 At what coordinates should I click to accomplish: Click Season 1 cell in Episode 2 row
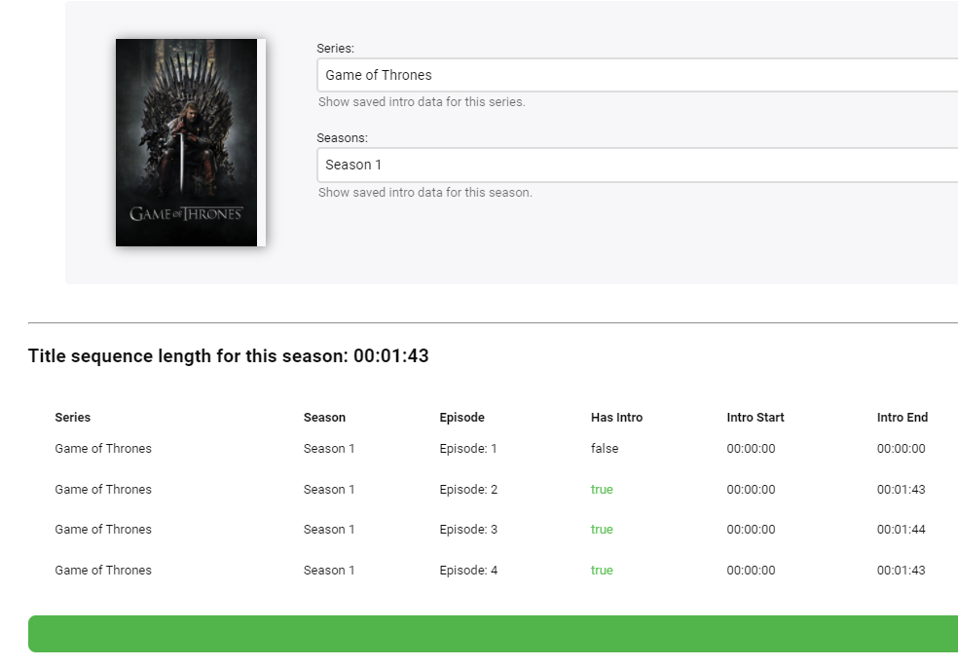(329, 490)
